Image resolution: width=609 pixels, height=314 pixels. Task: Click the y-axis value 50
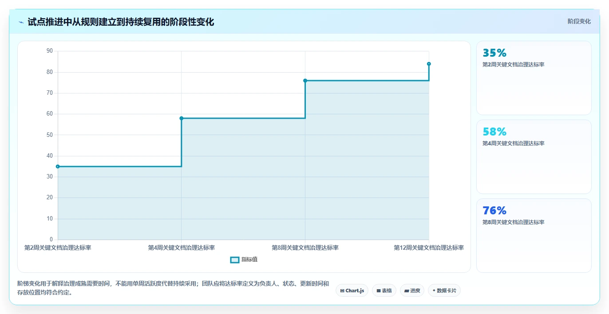[x=49, y=135]
